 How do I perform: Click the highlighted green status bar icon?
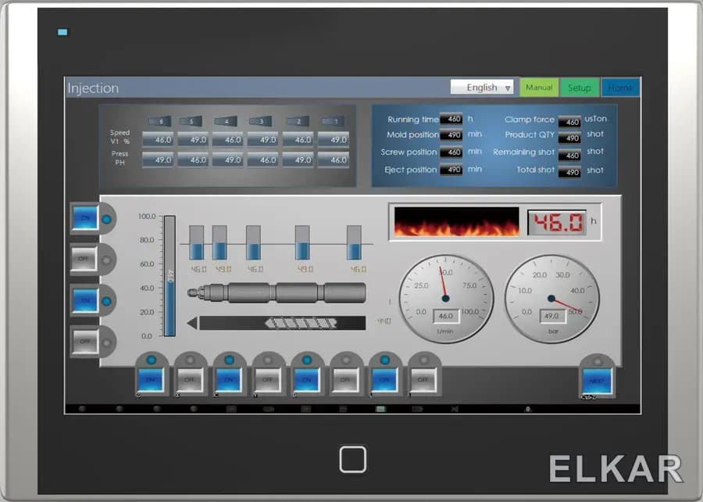[x=380, y=409]
